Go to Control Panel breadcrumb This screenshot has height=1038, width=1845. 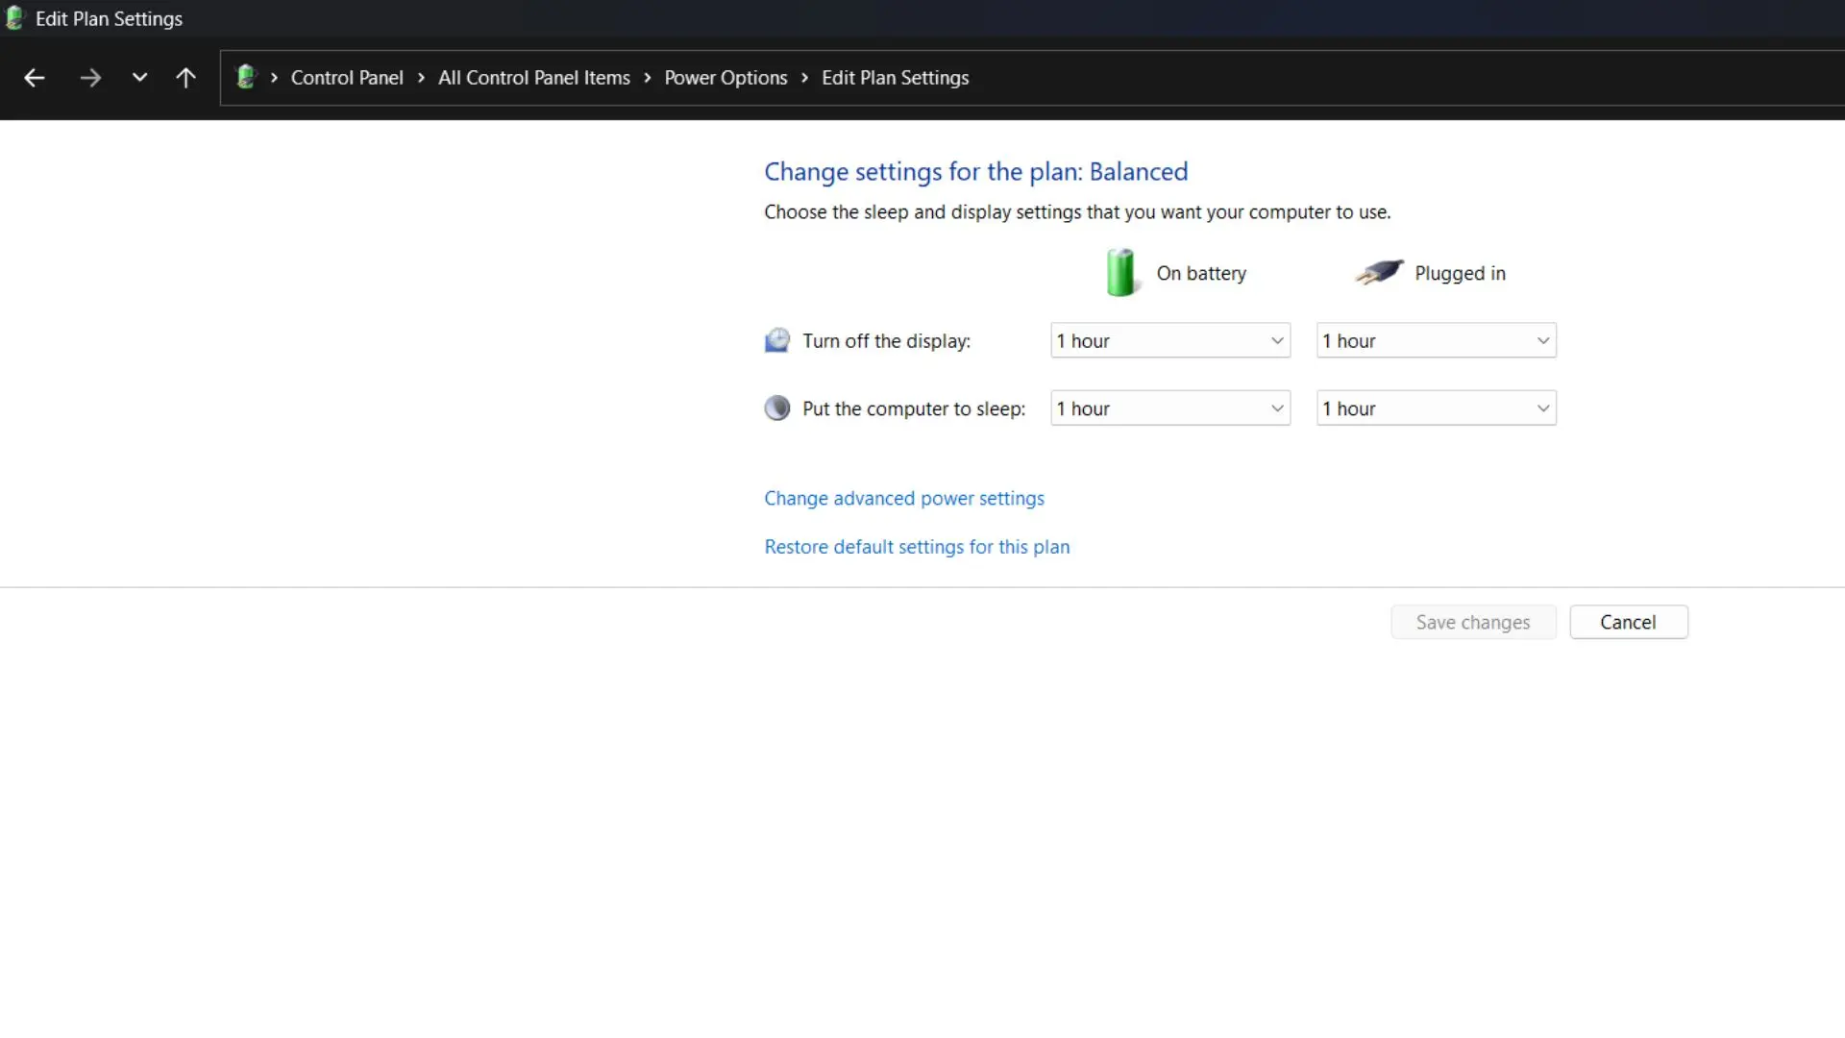click(x=347, y=78)
